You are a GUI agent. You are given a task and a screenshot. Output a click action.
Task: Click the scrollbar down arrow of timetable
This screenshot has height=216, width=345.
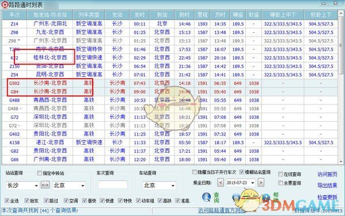pos(341,162)
